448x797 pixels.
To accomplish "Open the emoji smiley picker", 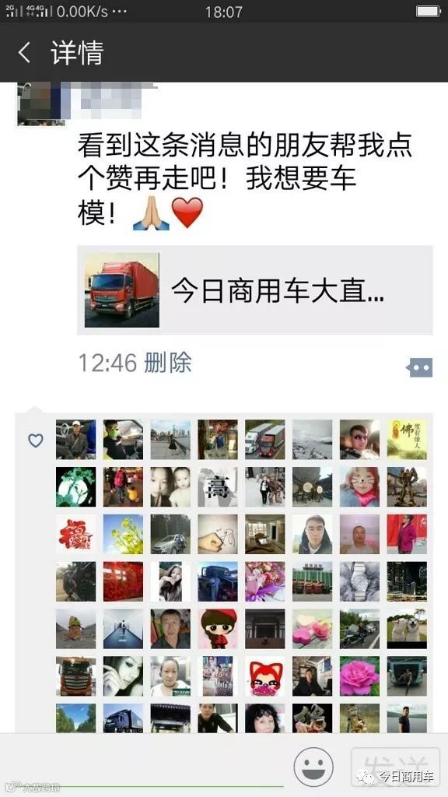I will coord(313,767).
